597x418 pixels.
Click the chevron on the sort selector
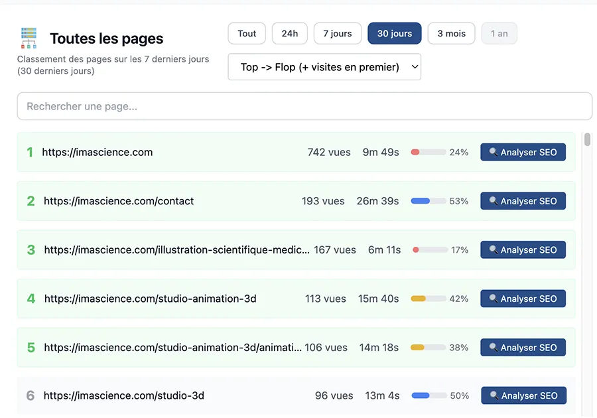[x=415, y=67]
